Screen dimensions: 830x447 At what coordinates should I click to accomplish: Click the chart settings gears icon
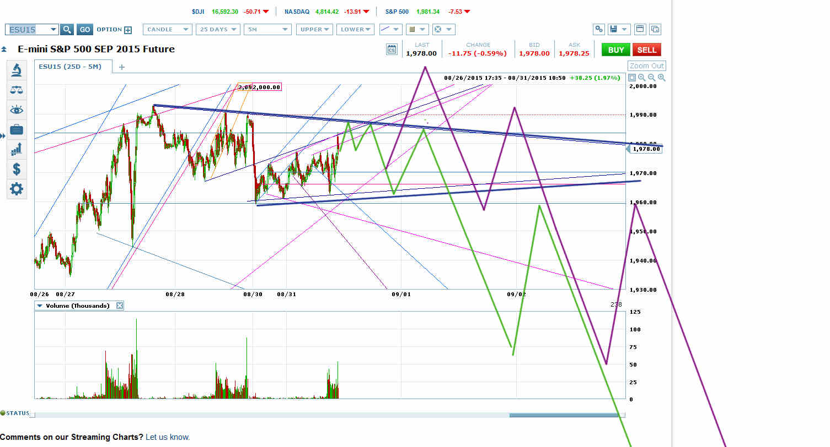tap(599, 30)
